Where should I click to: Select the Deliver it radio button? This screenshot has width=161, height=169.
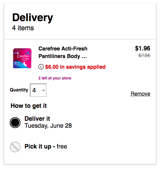pos(15,123)
